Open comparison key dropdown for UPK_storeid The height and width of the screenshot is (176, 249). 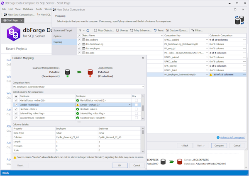(207, 66)
